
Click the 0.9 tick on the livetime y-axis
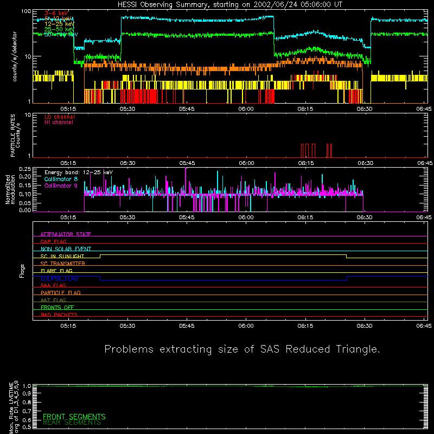coord(27,393)
